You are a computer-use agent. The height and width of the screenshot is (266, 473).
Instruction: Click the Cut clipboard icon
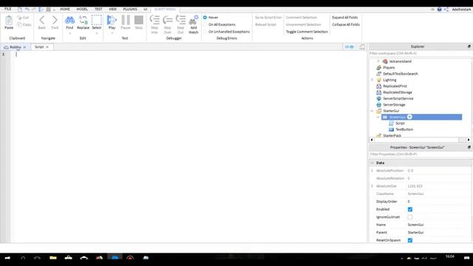click(x=20, y=18)
